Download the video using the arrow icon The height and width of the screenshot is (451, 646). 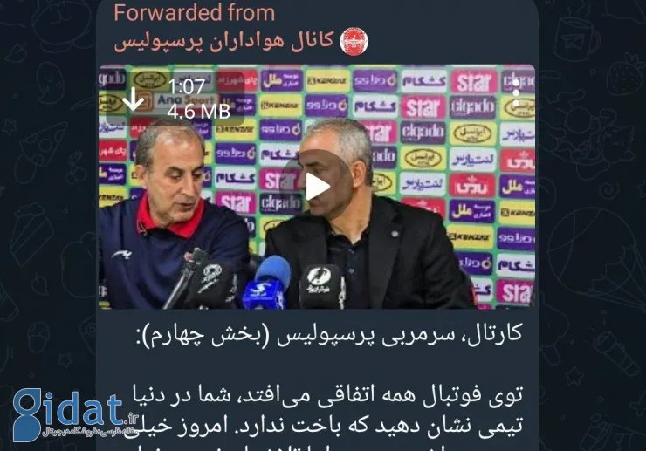pyautogui.click(x=133, y=99)
